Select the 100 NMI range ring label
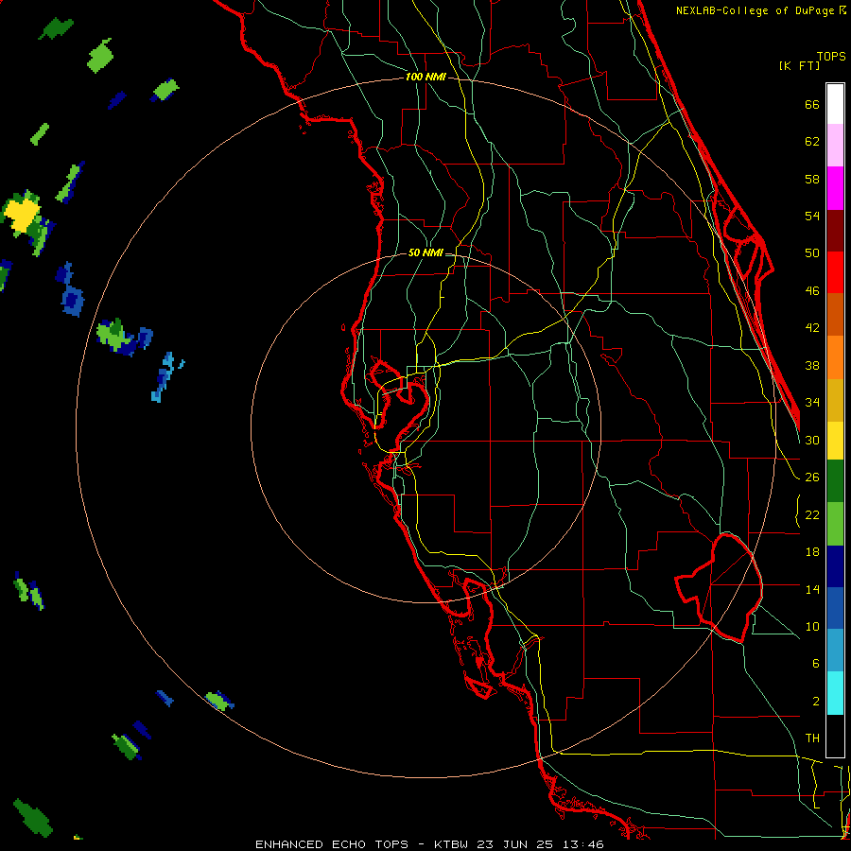Image resolution: width=851 pixels, height=851 pixels. [425, 78]
